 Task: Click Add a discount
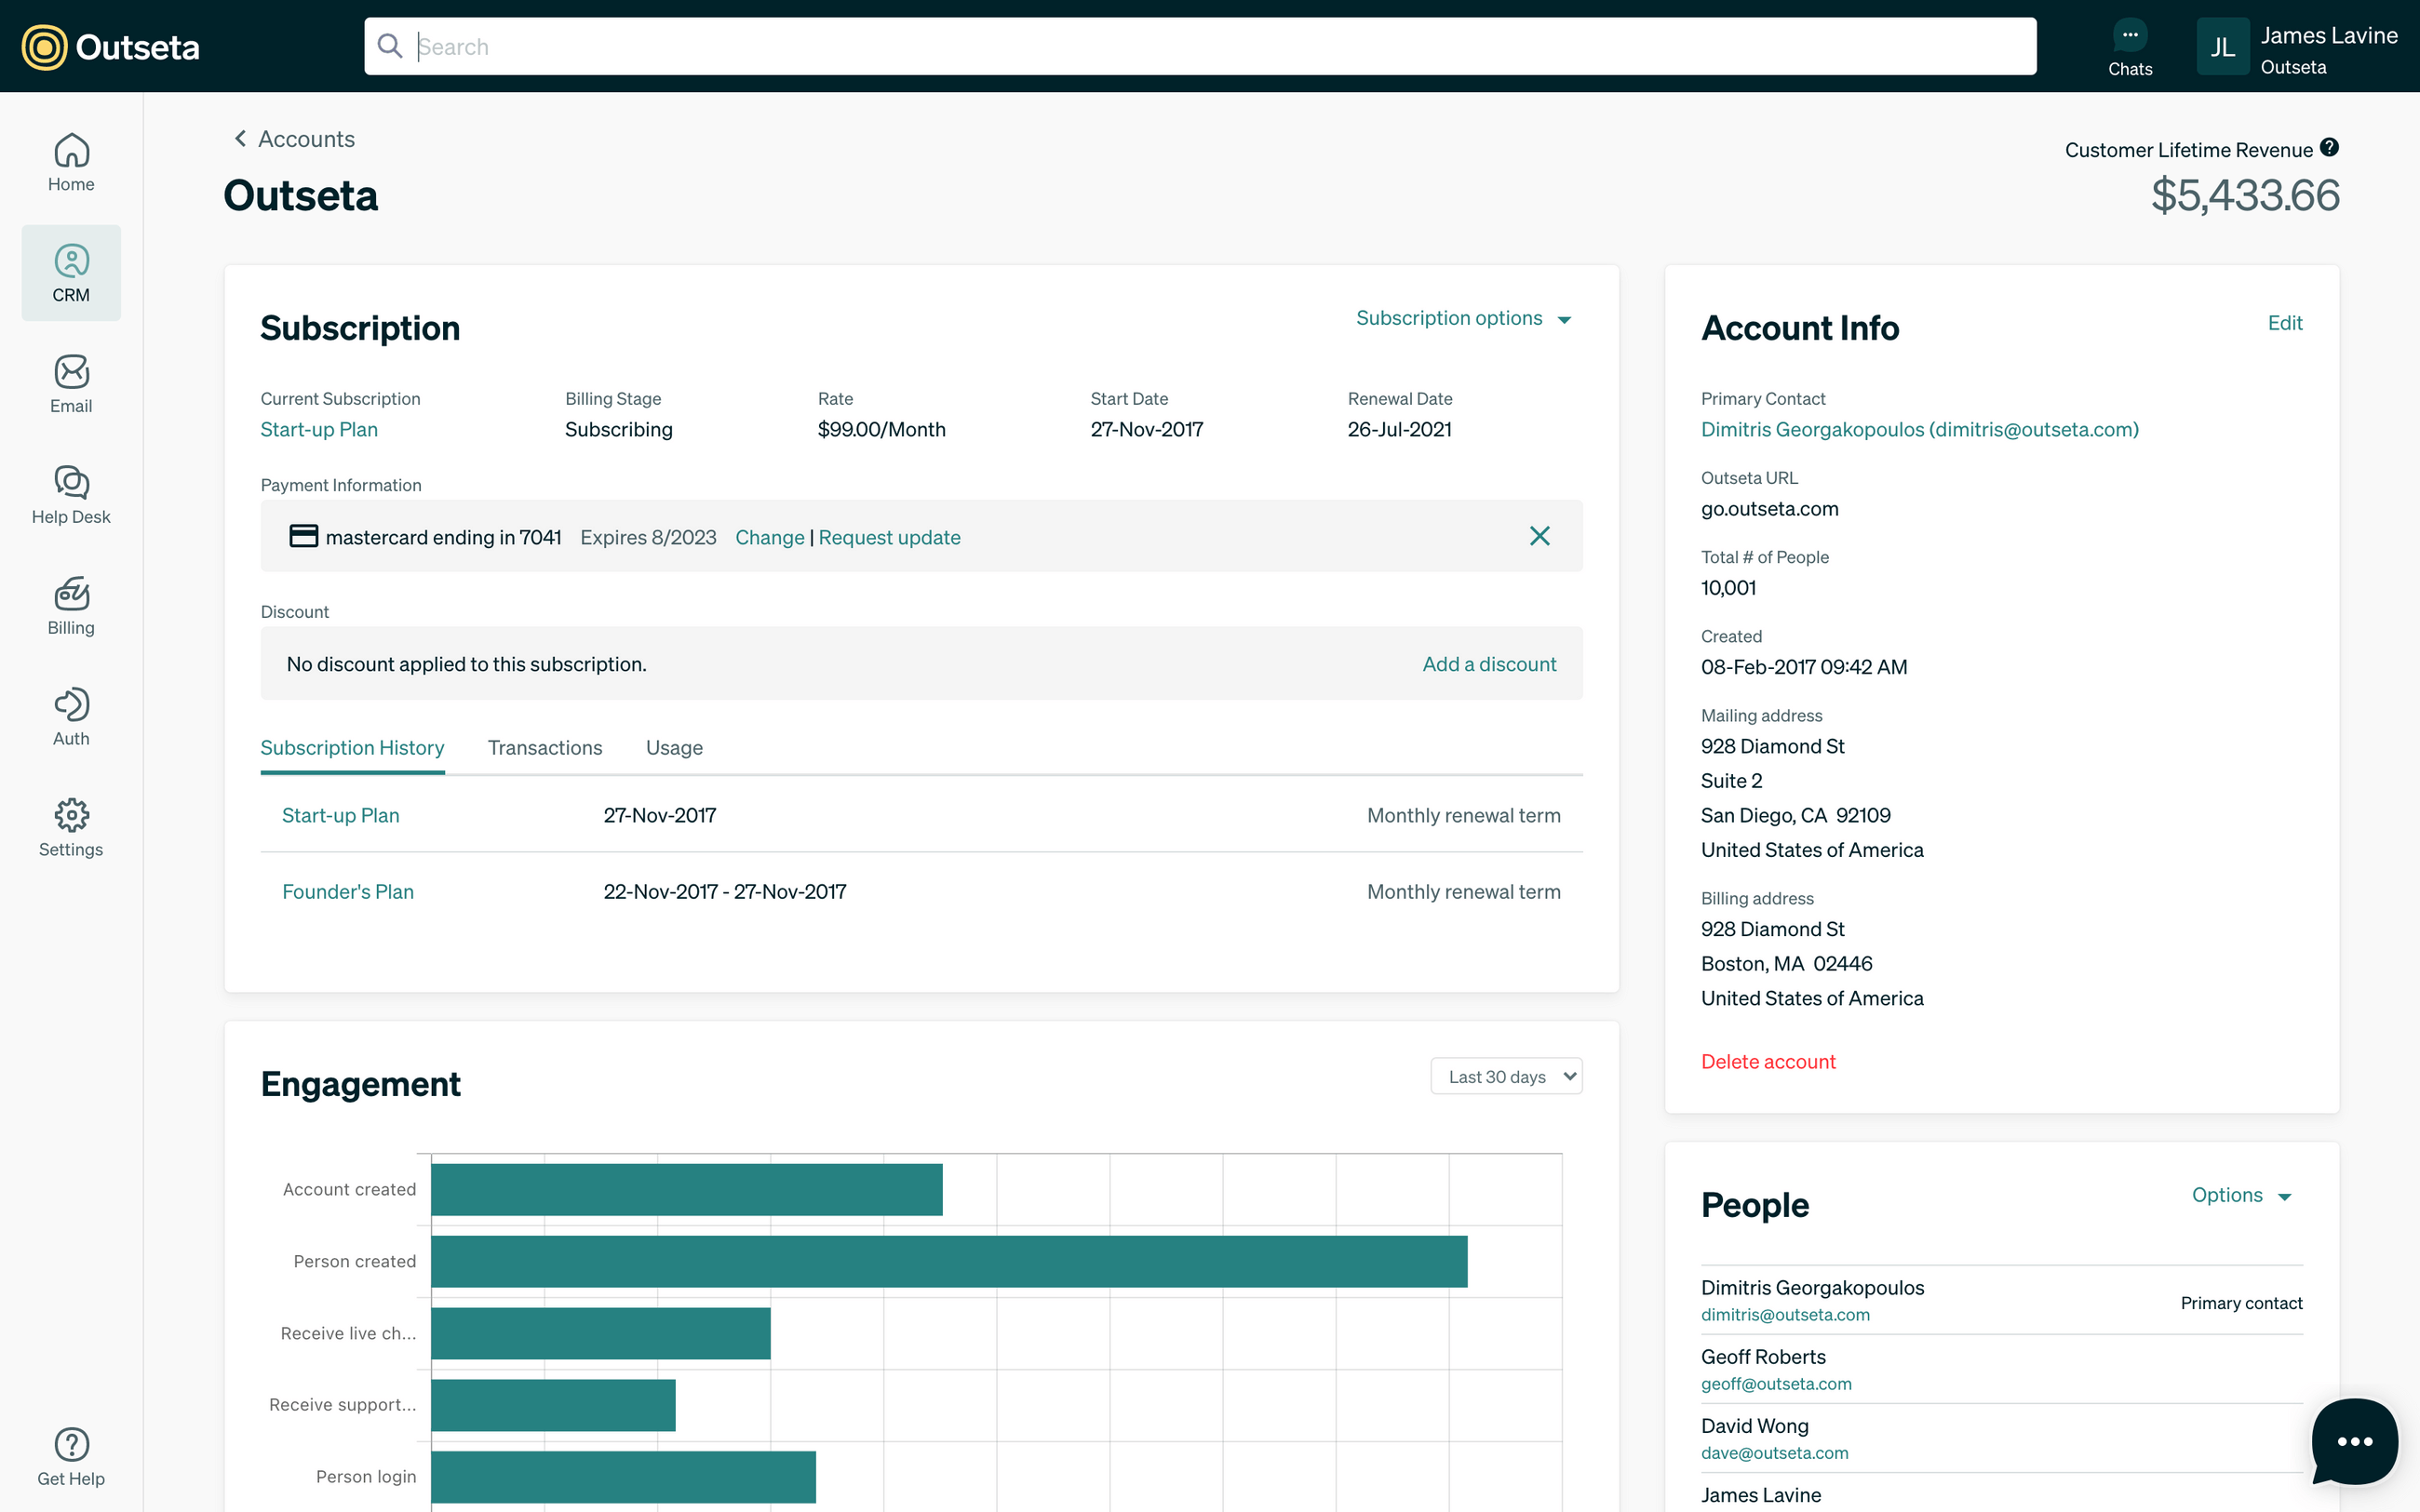coord(1488,663)
